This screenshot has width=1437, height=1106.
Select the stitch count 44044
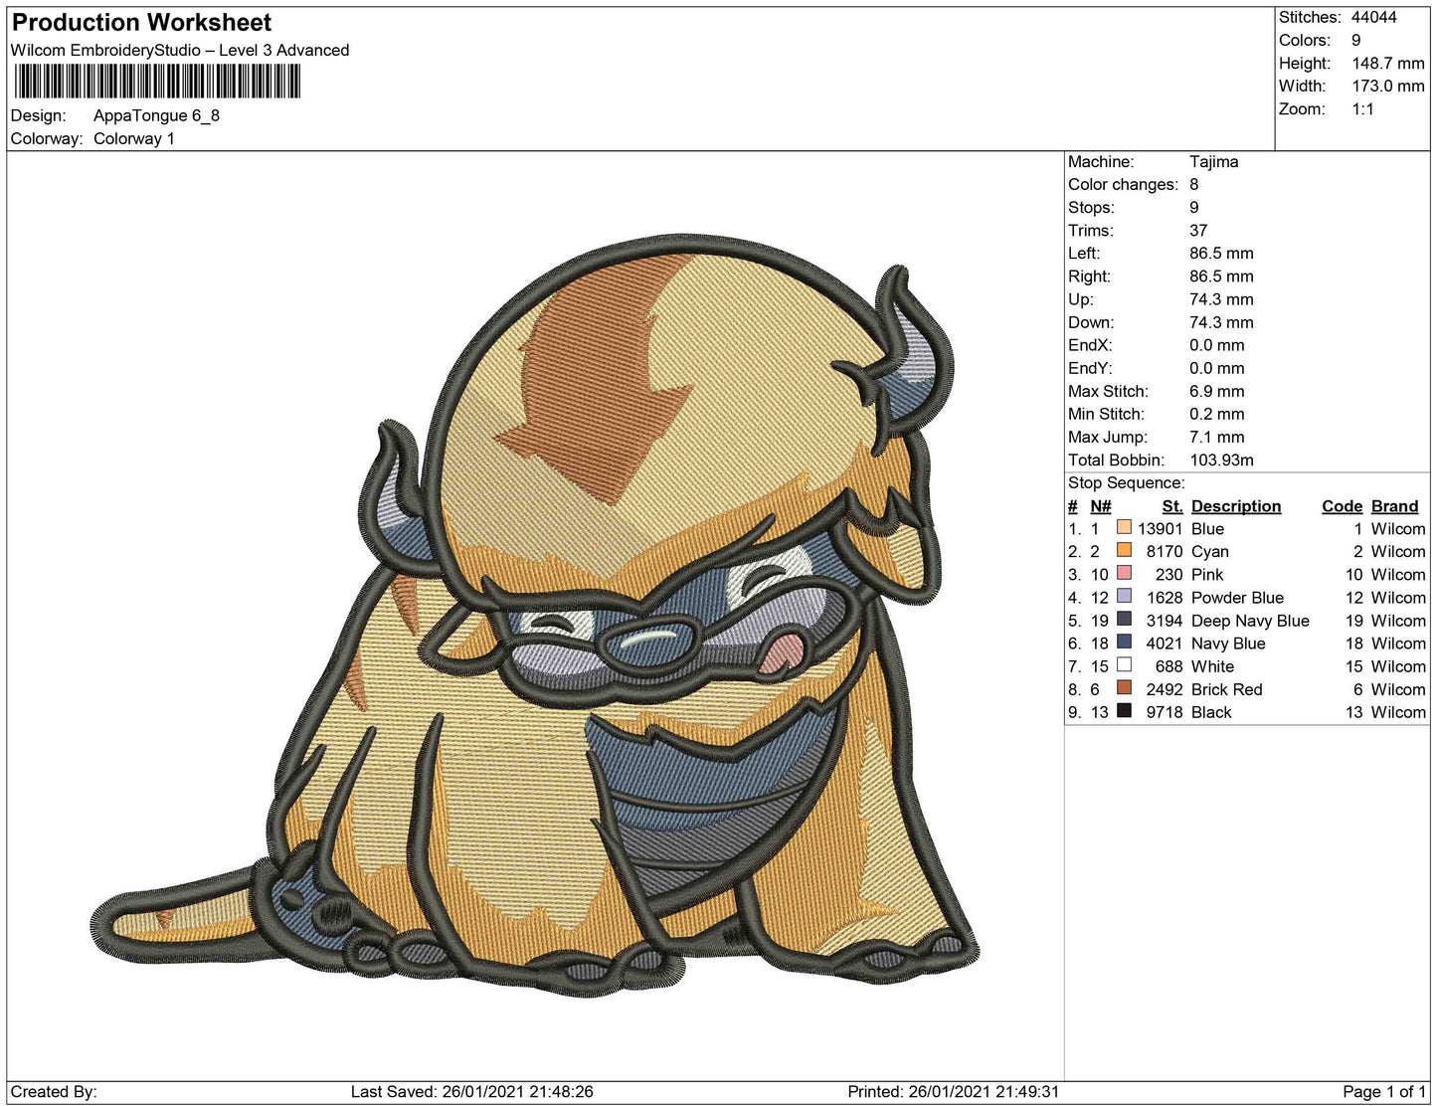[x=1374, y=17]
